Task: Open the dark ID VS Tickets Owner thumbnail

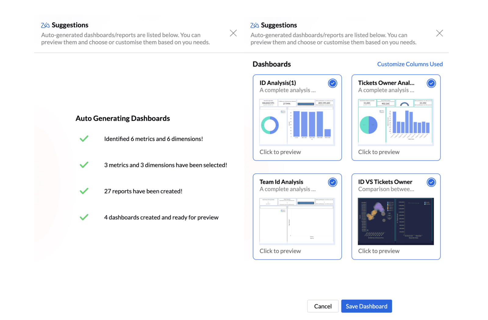Action: tap(396, 221)
